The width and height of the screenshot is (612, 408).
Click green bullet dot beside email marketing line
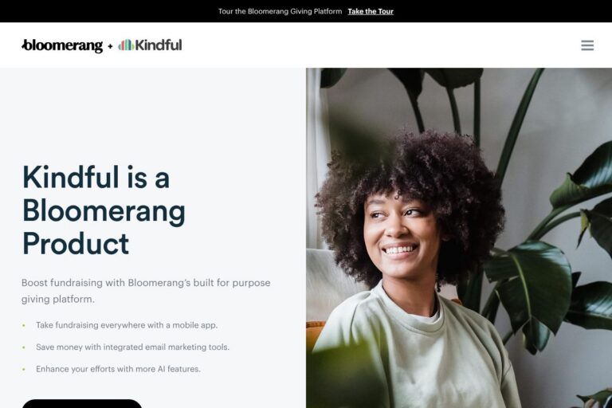pos(24,347)
